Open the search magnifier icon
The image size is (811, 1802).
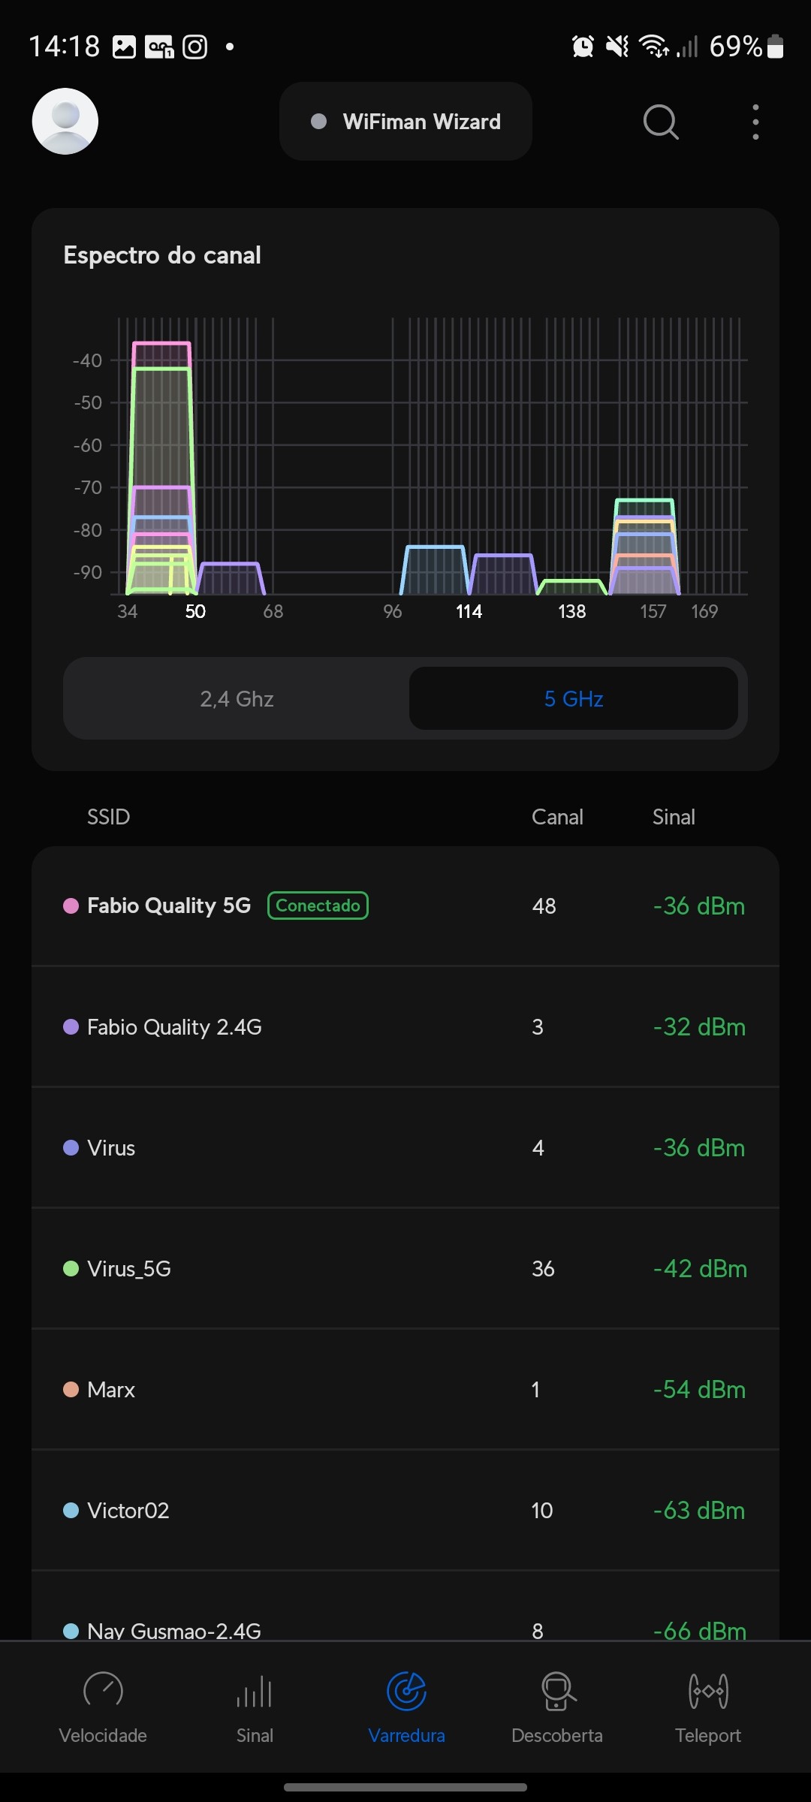[x=661, y=122]
